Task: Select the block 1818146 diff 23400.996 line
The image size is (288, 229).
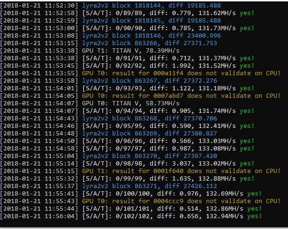Action: point(110,36)
